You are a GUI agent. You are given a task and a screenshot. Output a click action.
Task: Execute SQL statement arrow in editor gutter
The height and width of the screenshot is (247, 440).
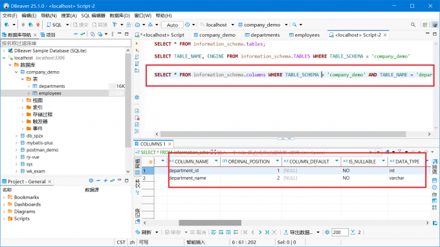(x=137, y=44)
